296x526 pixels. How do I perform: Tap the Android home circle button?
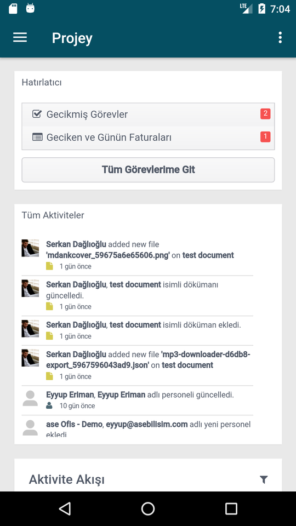tap(148, 508)
